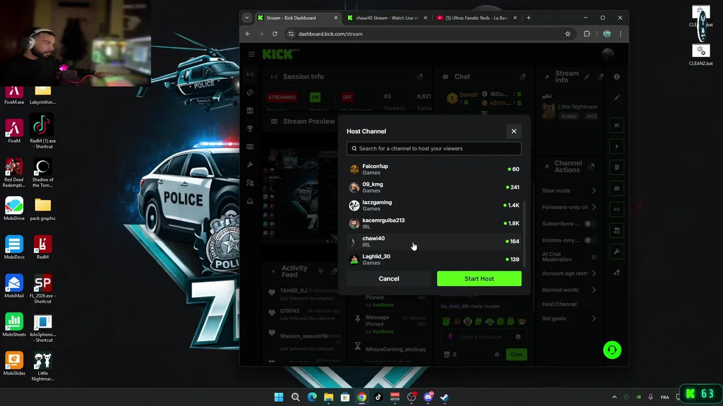Screen dimensions: 723x406
Task: Click the wrench icon on right rail
Action: pyautogui.click(x=617, y=251)
